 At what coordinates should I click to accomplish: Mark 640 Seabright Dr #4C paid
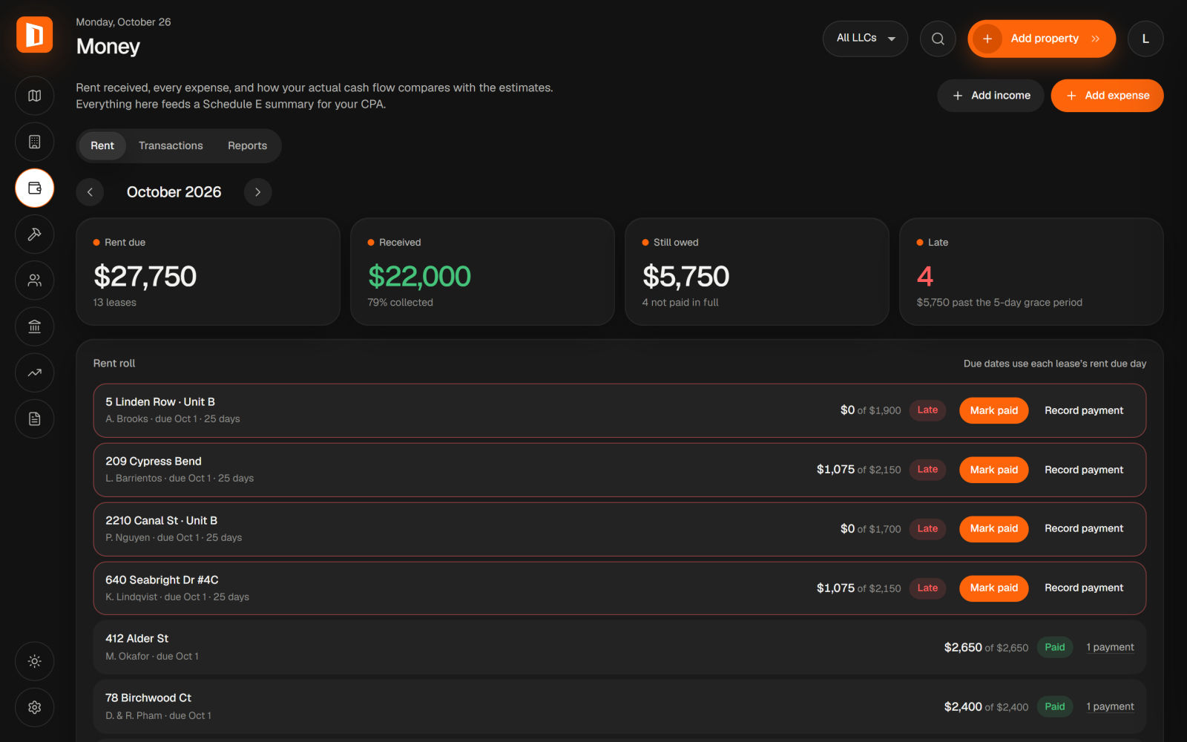pyautogui.click(x=993, y=588)
